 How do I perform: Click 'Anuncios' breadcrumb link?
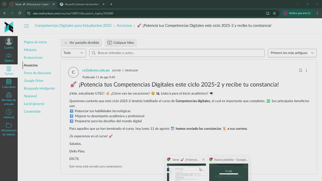(x=124, y=26)
